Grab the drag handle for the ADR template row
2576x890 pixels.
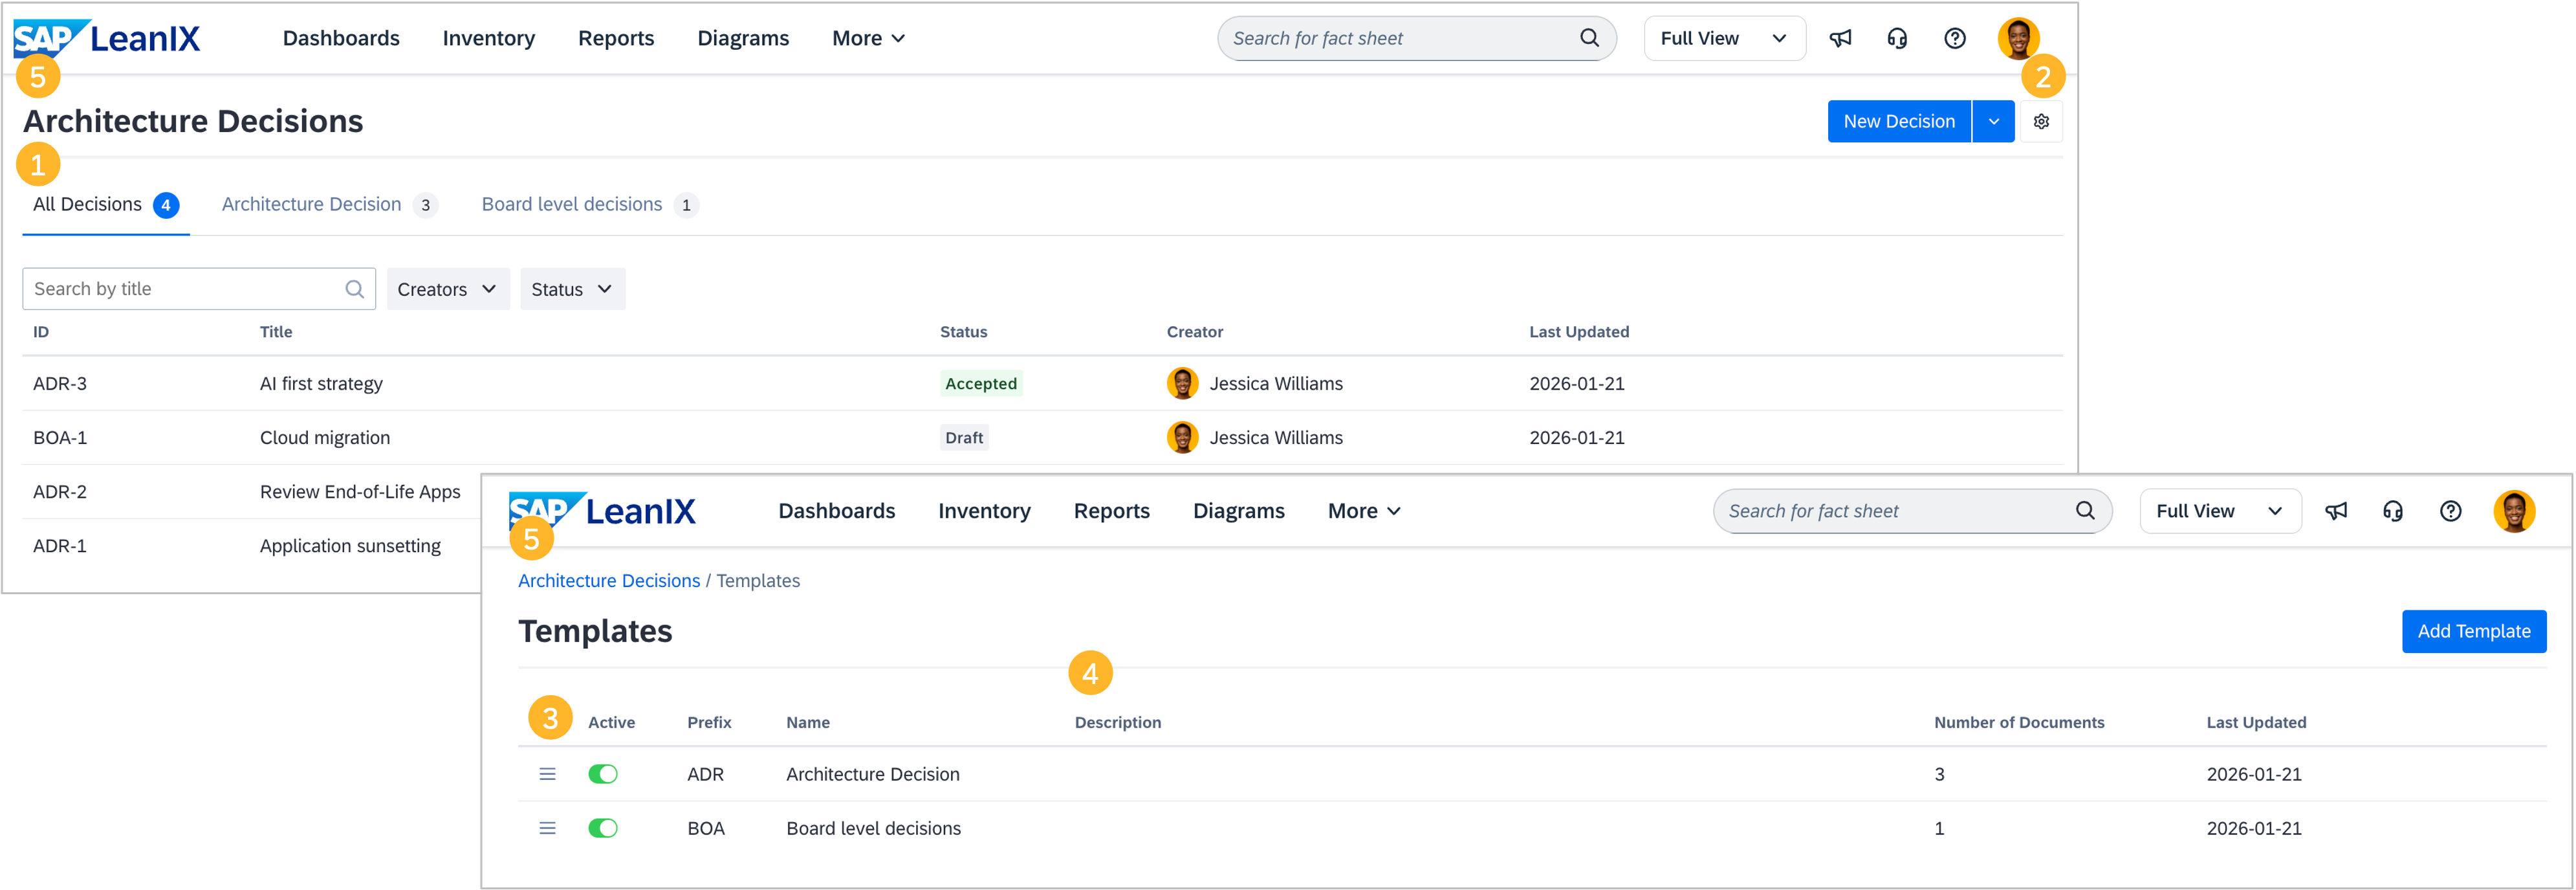(547, 774)
